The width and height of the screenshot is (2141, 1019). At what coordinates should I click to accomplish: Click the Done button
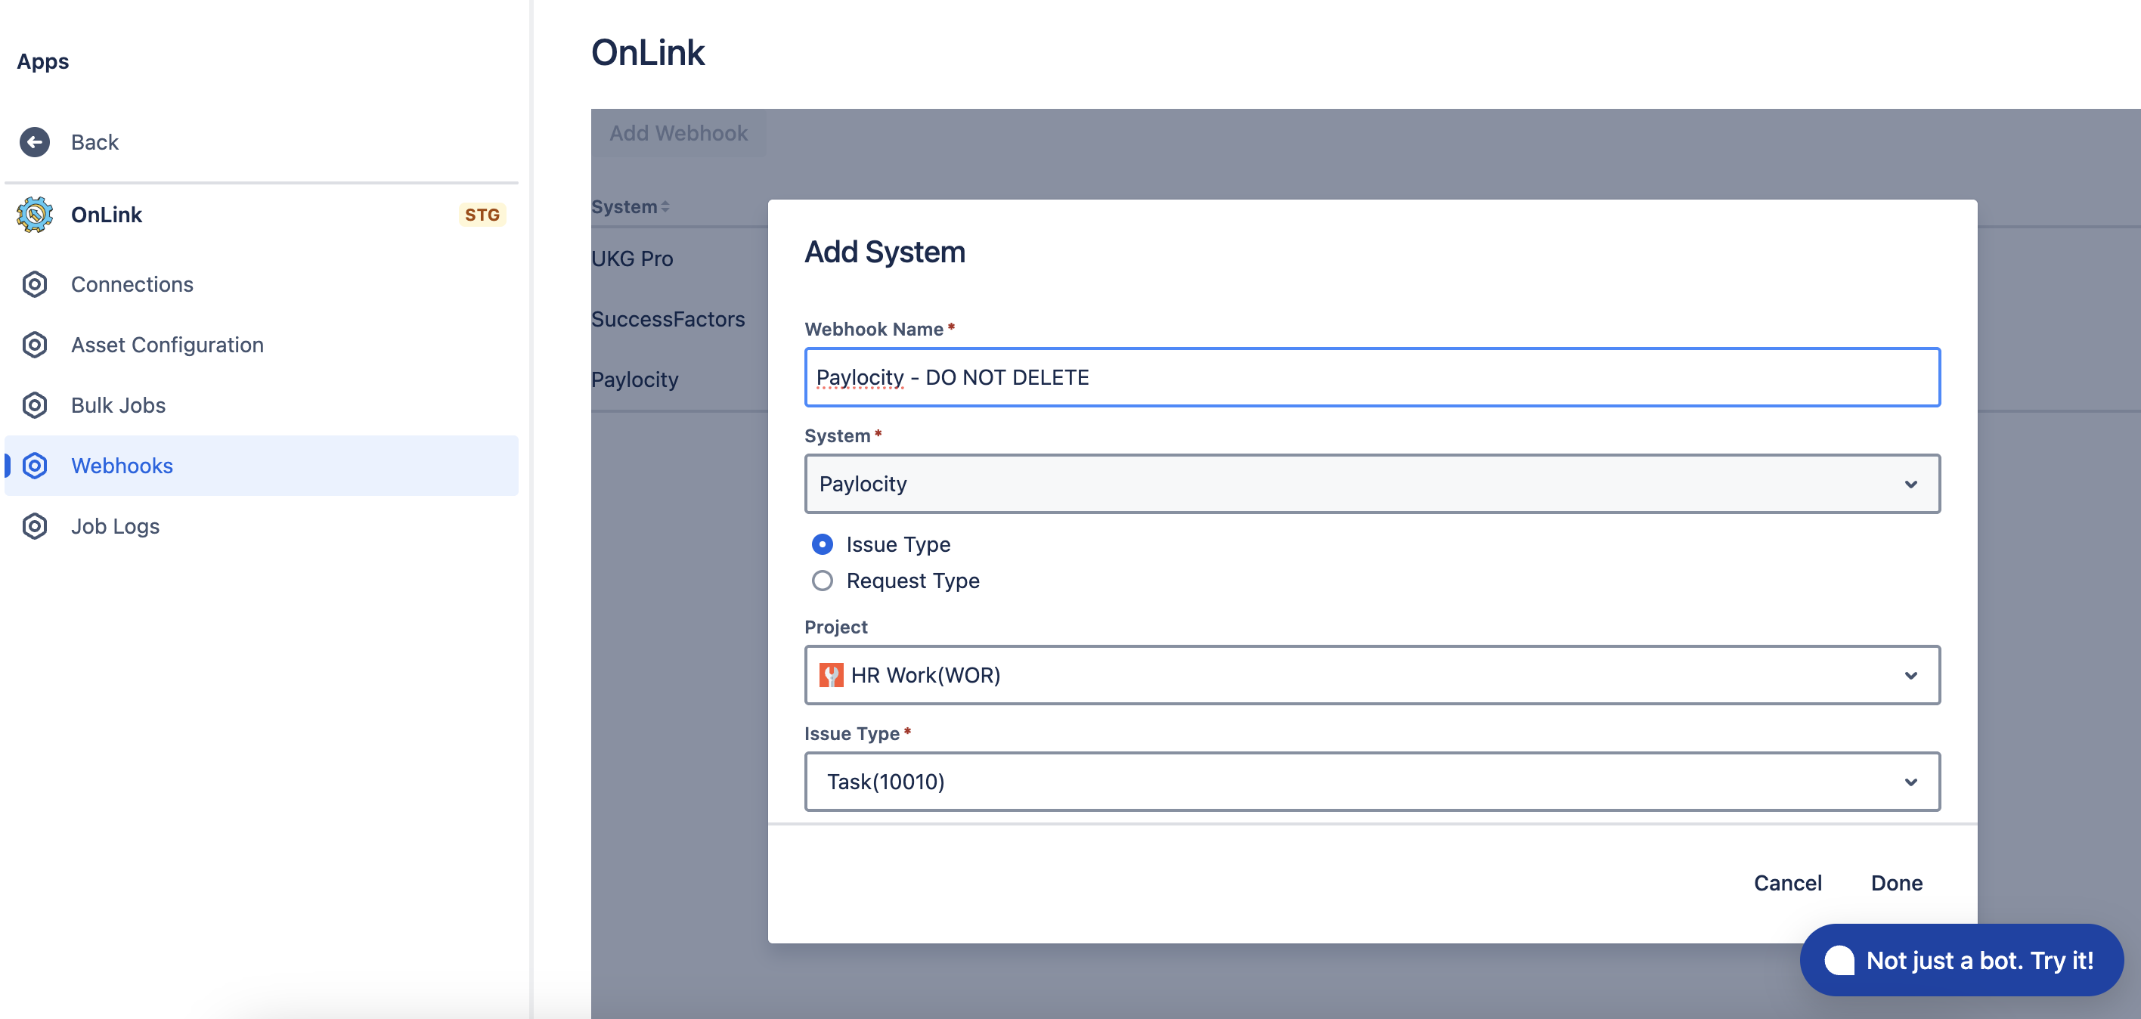coord(1896,883)
